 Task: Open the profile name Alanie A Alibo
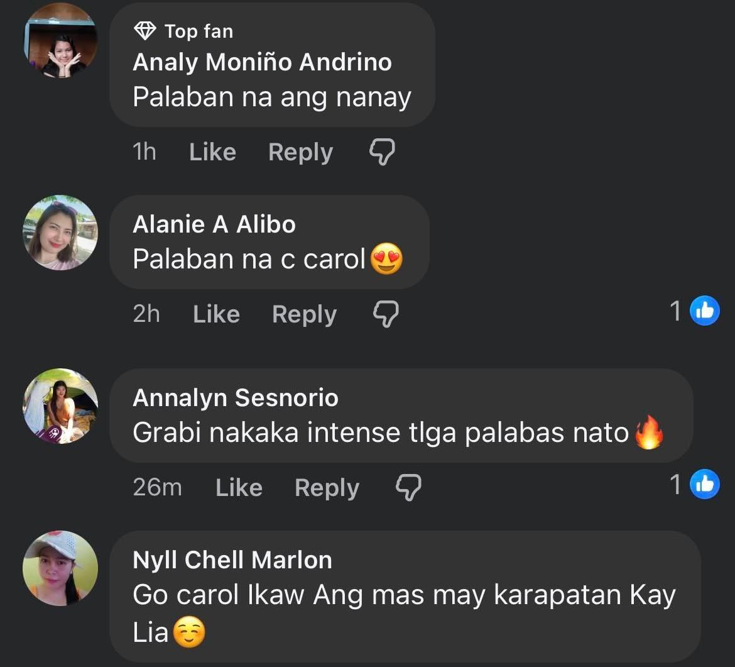tap(214, 224)
